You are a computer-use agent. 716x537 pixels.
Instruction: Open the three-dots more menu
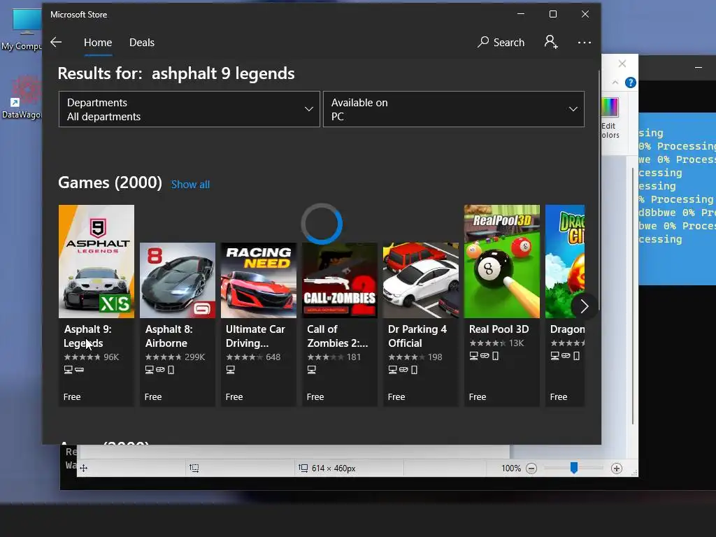tap(584, 43)
